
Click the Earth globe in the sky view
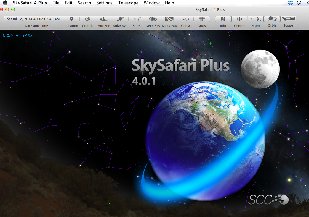(x=205, y=141)
